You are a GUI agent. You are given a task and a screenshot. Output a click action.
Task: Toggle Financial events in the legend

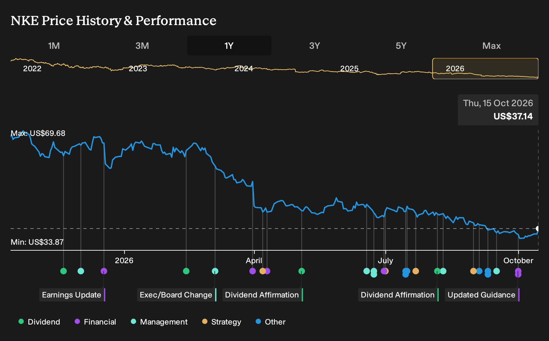click(x=95, y=322)
